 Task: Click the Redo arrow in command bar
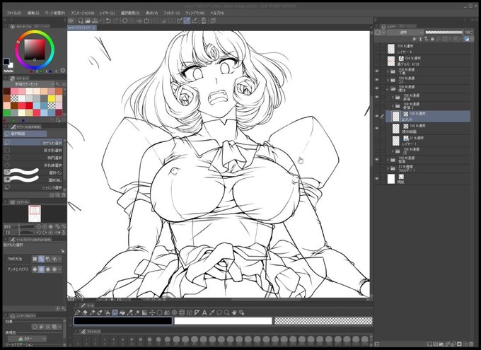click(x=115, y=21)
